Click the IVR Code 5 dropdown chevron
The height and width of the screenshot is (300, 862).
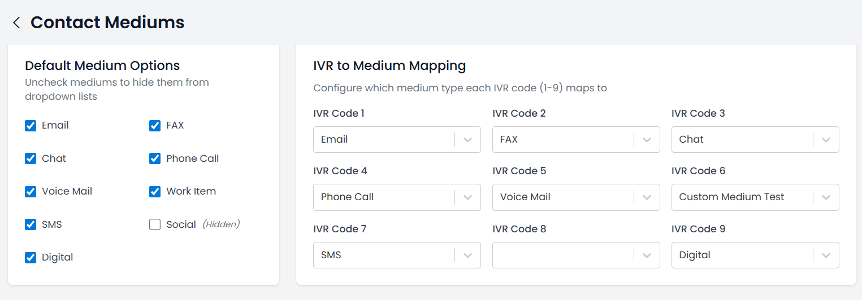[647, 197]
